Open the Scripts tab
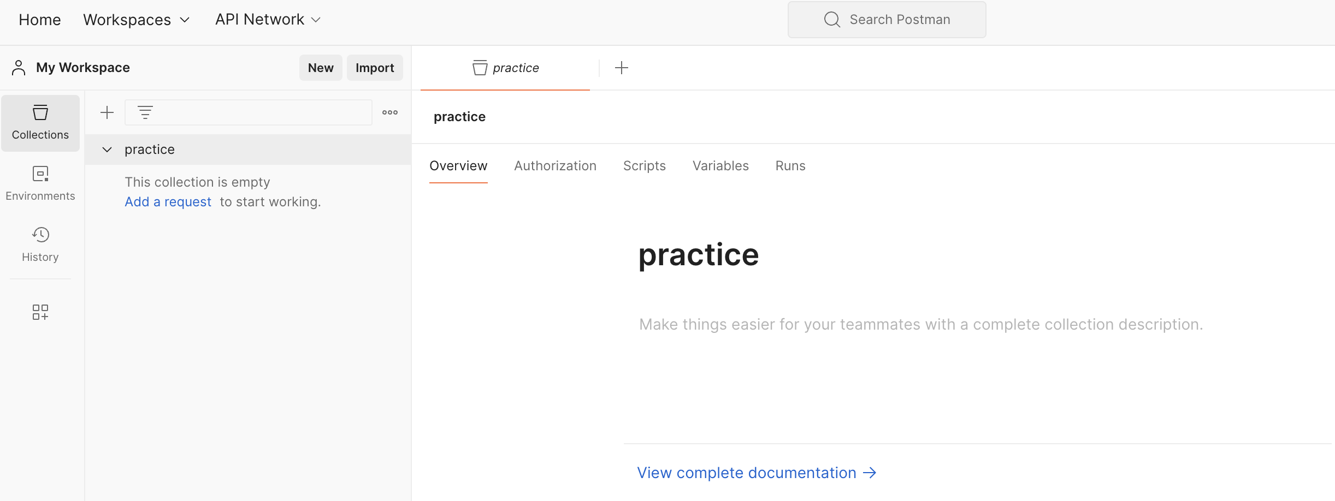The width and height of the screenshot is (1335, 501). (x=645, y=166)
